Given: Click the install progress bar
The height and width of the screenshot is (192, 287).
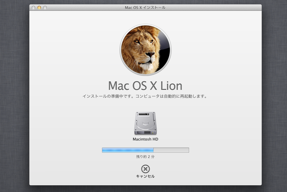Looking at the screenshot, I should (x=146, y=150).
